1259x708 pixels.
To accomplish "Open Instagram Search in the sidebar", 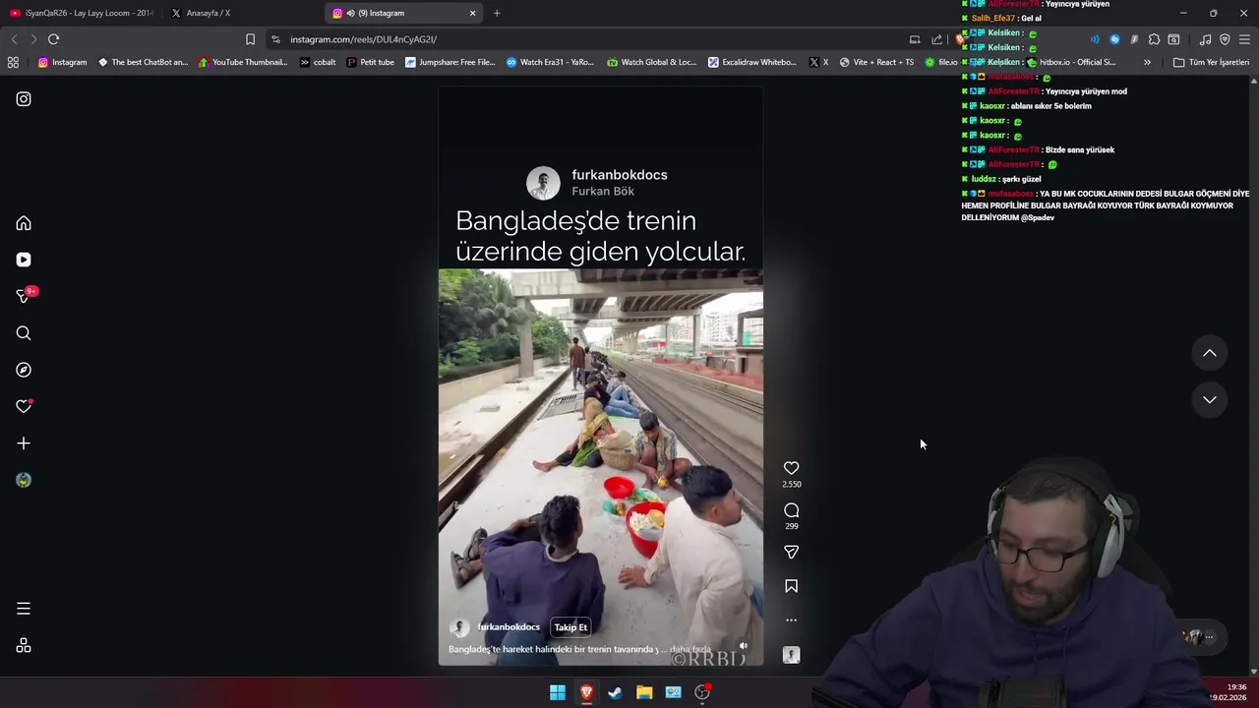I will 24,333.
